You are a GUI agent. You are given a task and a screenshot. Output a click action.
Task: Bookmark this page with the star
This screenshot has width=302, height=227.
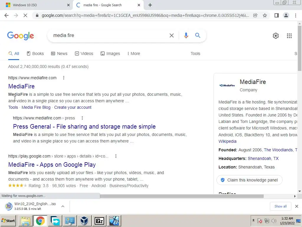click(x=265, y=15)
